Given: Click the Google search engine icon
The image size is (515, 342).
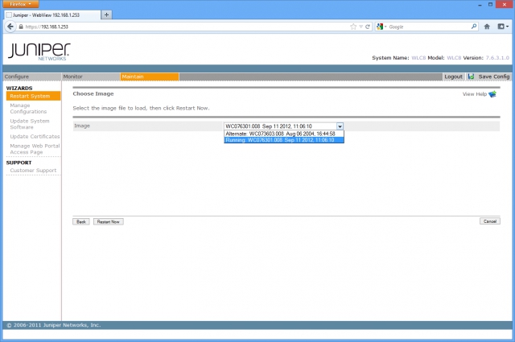Looking at the screenshot, I should tap(380, 27).
